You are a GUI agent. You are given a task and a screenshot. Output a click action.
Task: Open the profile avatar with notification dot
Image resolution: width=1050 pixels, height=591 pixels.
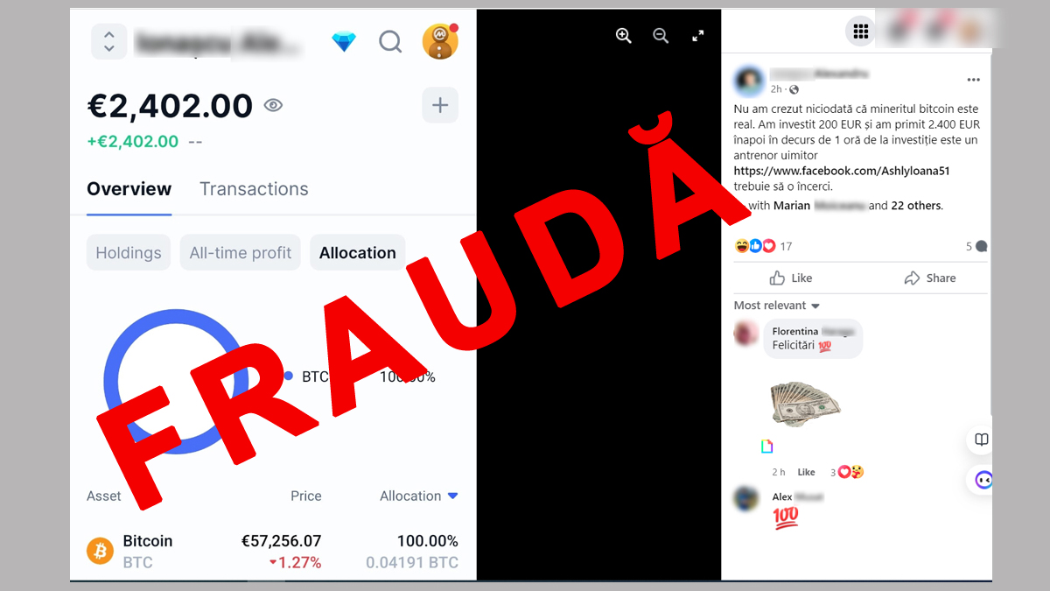440,41
